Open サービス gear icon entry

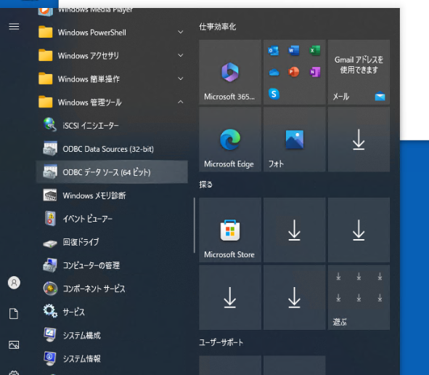(x=112, y=312)
